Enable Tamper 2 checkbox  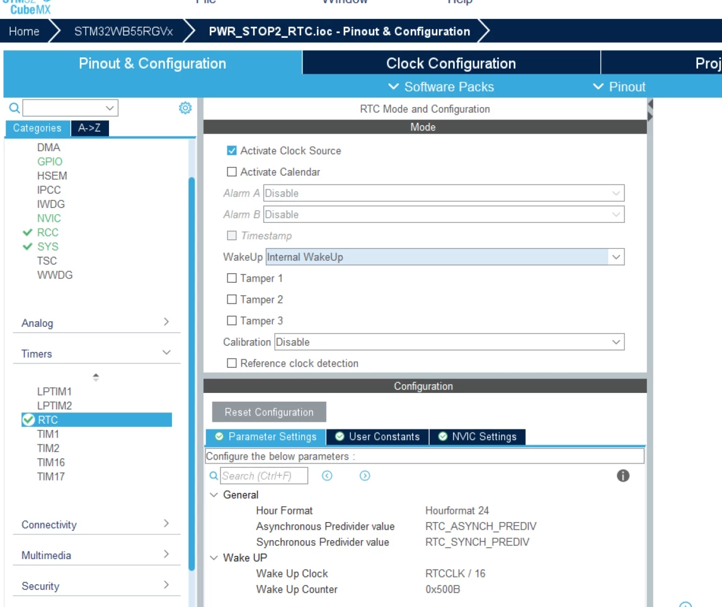(232, 299)
